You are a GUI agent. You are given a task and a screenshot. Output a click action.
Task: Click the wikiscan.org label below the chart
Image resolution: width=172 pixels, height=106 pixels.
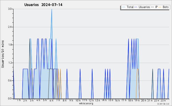[86, 103]
